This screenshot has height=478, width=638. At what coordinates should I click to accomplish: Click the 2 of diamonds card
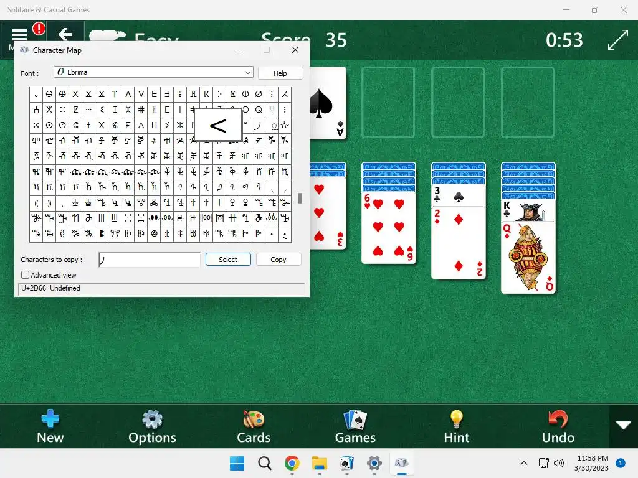(x=458, y=243)
